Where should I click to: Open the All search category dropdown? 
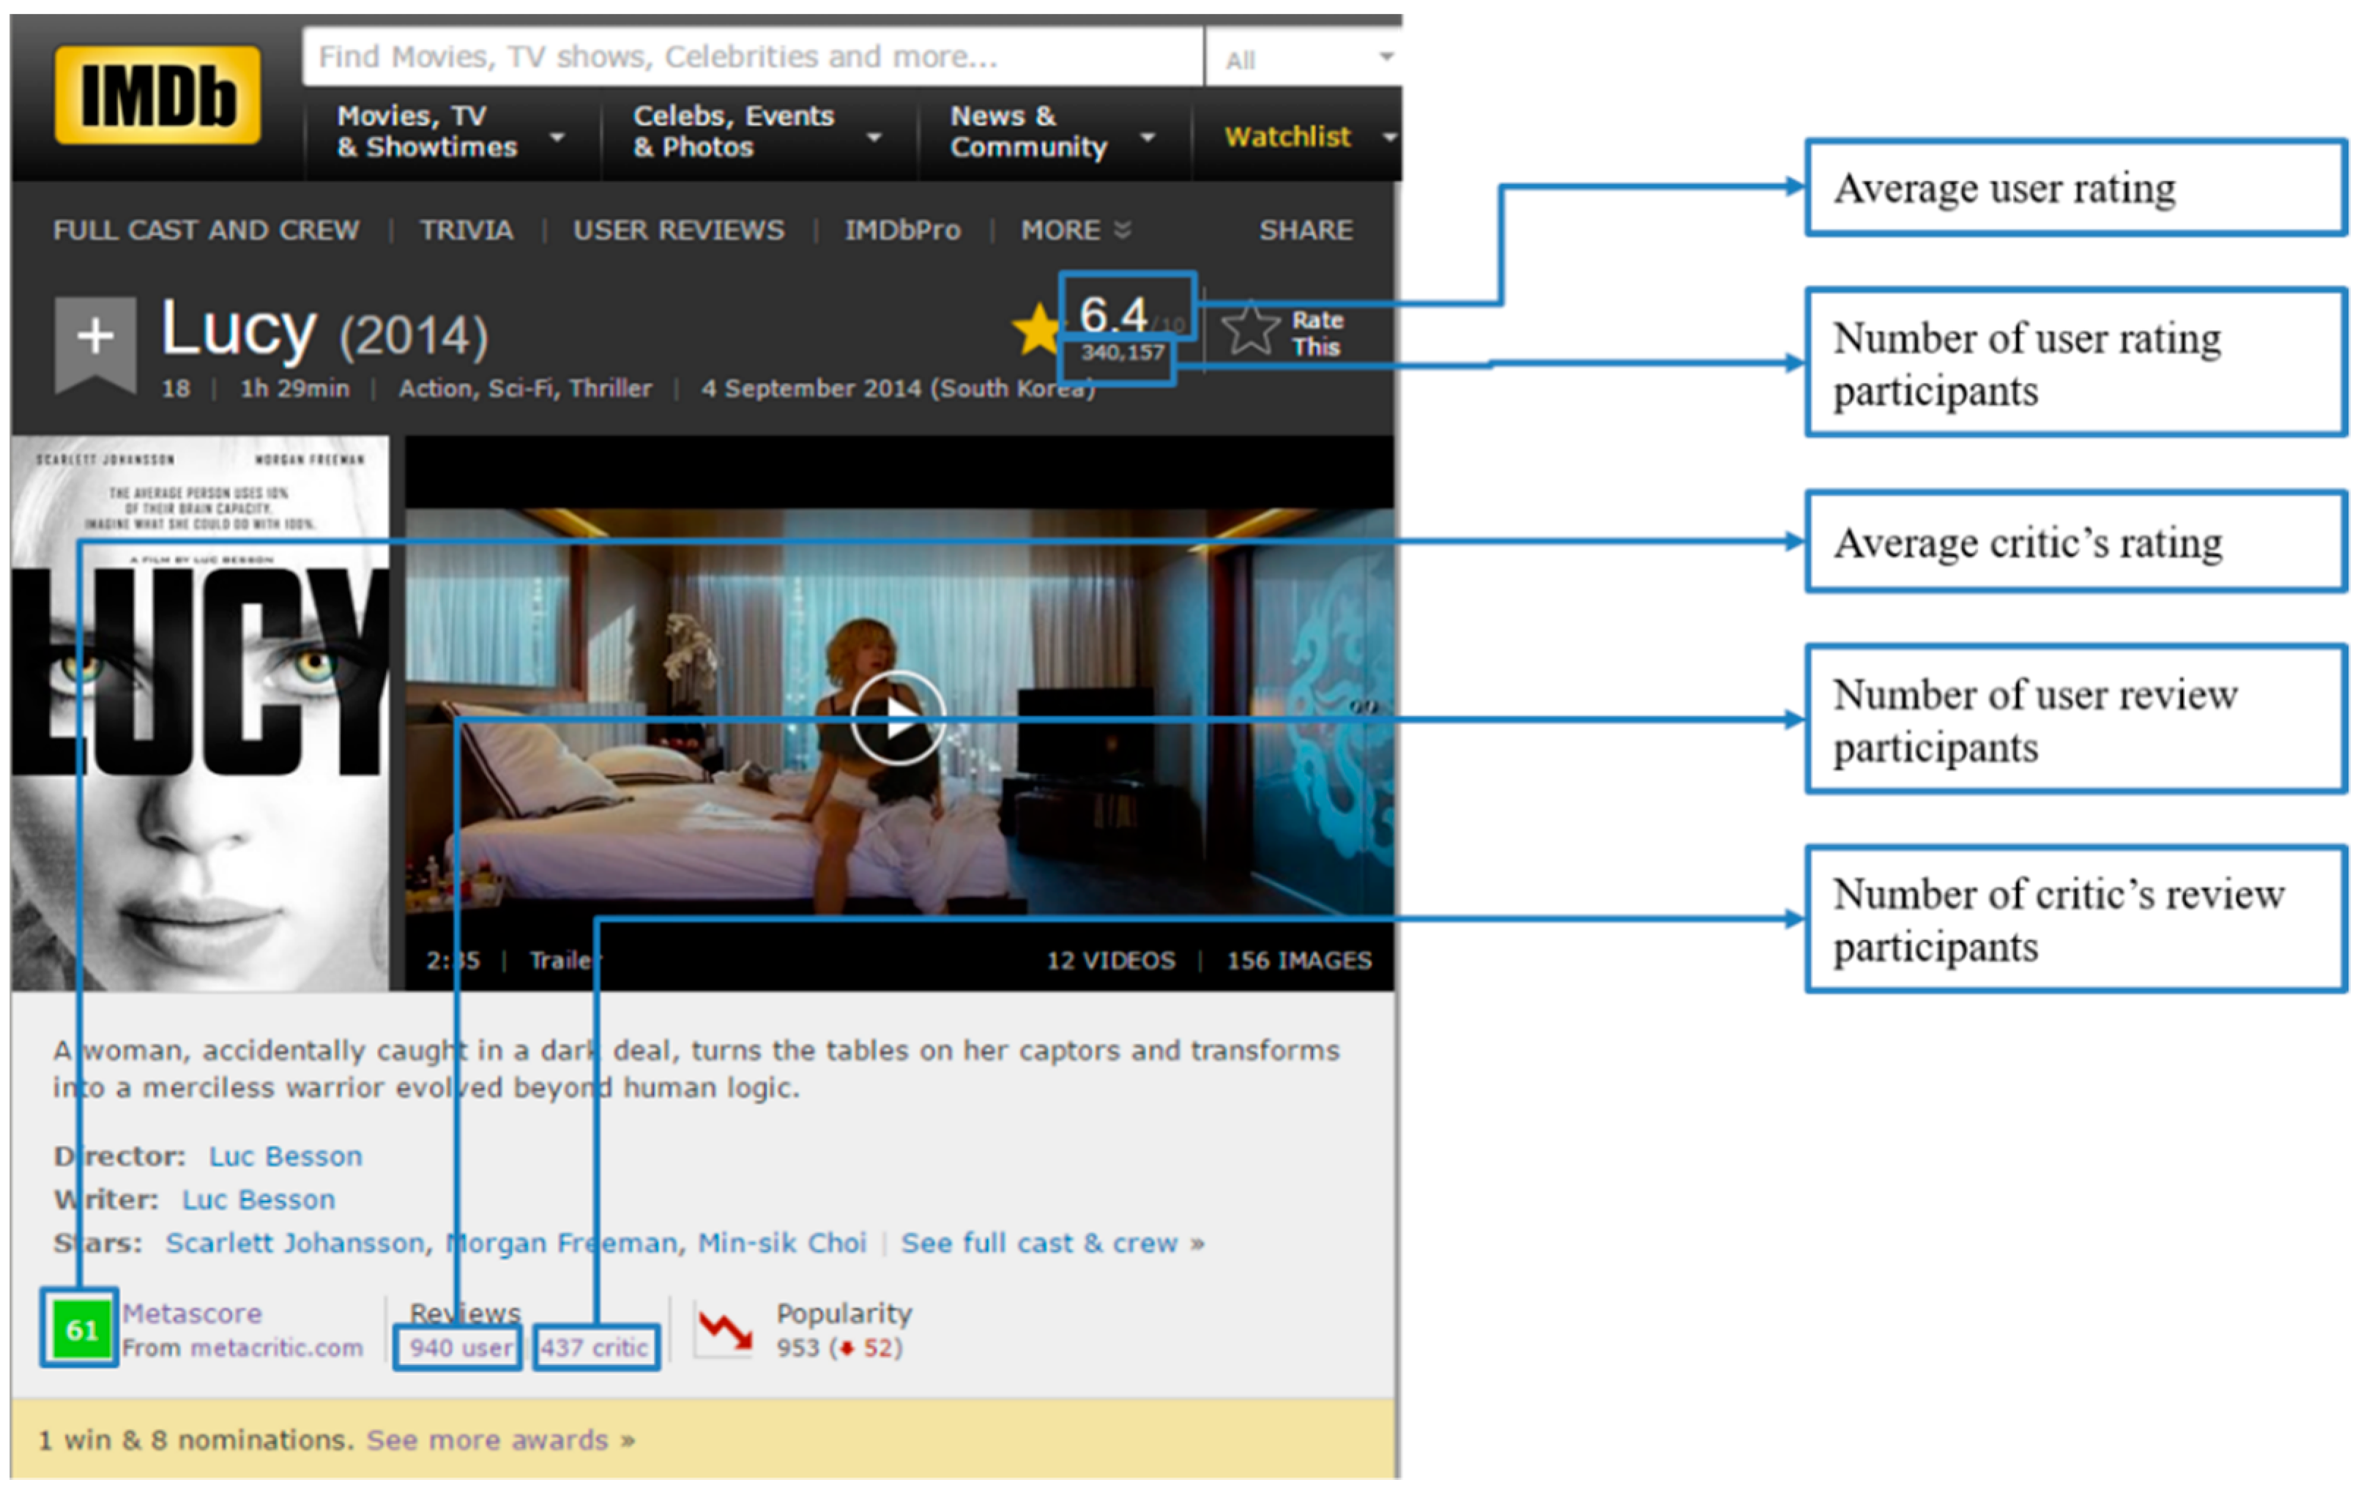point(1307,59)
